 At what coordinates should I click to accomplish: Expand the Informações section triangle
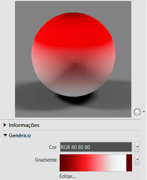(5, 125)
